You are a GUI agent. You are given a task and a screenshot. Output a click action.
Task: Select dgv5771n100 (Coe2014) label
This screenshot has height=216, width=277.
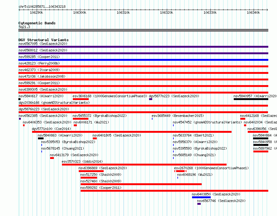(x=51, y=129)
